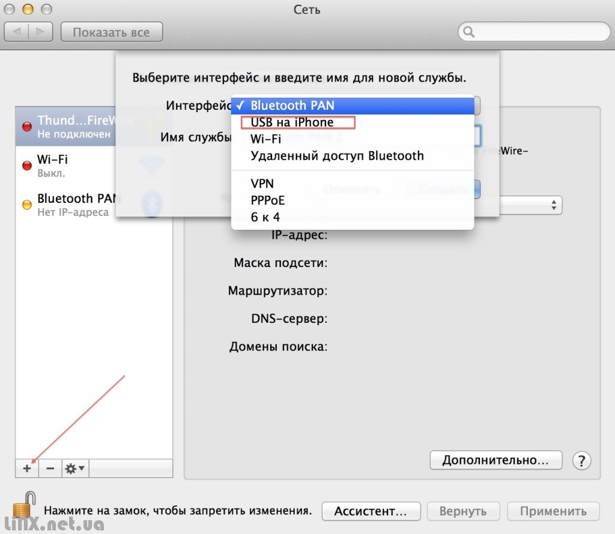615x534 pixels.
Task: Click the Показать все button
Action: coord(111,32)
